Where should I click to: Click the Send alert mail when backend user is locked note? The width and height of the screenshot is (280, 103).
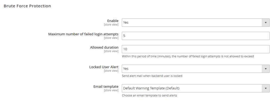pos(152,76)
